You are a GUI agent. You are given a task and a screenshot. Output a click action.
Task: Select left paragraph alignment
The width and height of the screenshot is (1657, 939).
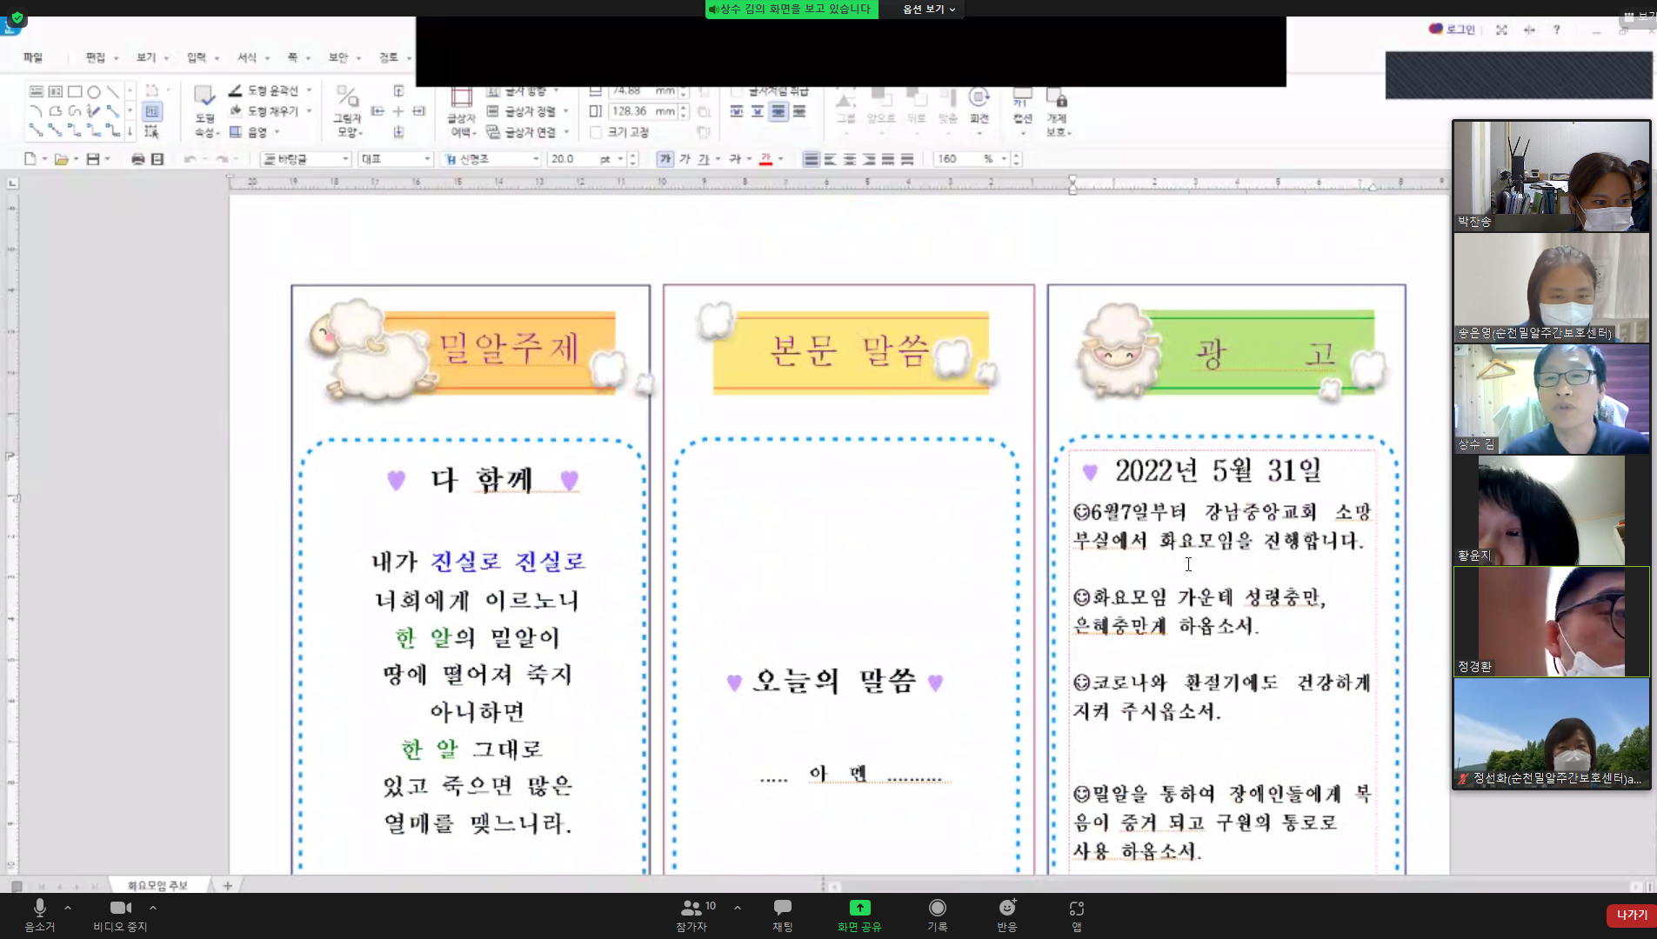(830, 159)
